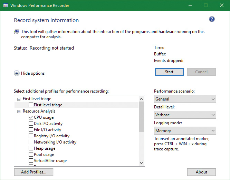Open the About dialog
The height and width of the screenshot is (180, 230).
(201, 172)
